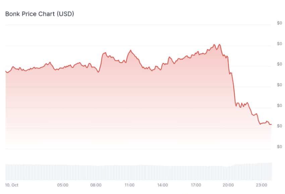Select the 11:00 time axis label
285x194 pixels.
(x=129, y=185)
